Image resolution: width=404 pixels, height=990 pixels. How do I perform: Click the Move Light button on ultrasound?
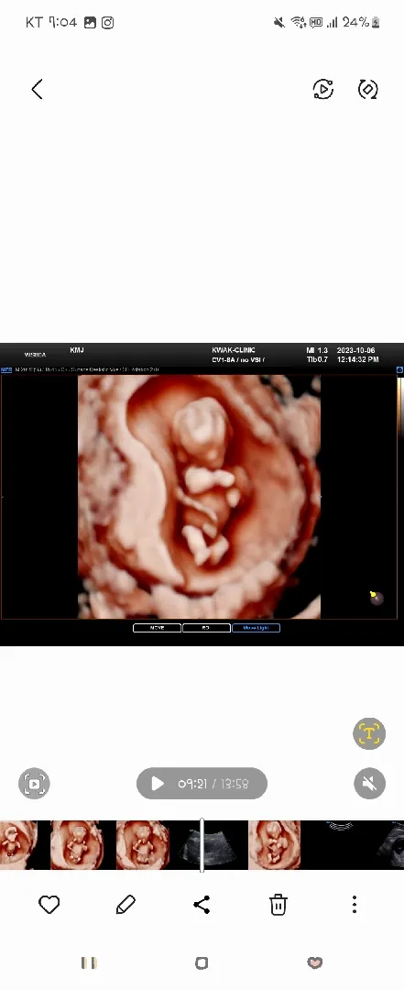click(256, 628)
